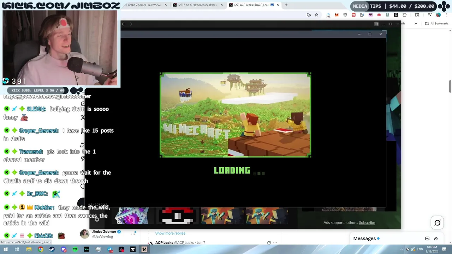Click the 100 counter extension icon
The image size is (452, 254).
328,15
